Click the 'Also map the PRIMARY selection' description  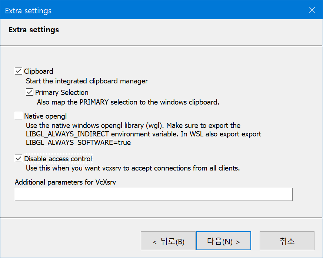128,102
